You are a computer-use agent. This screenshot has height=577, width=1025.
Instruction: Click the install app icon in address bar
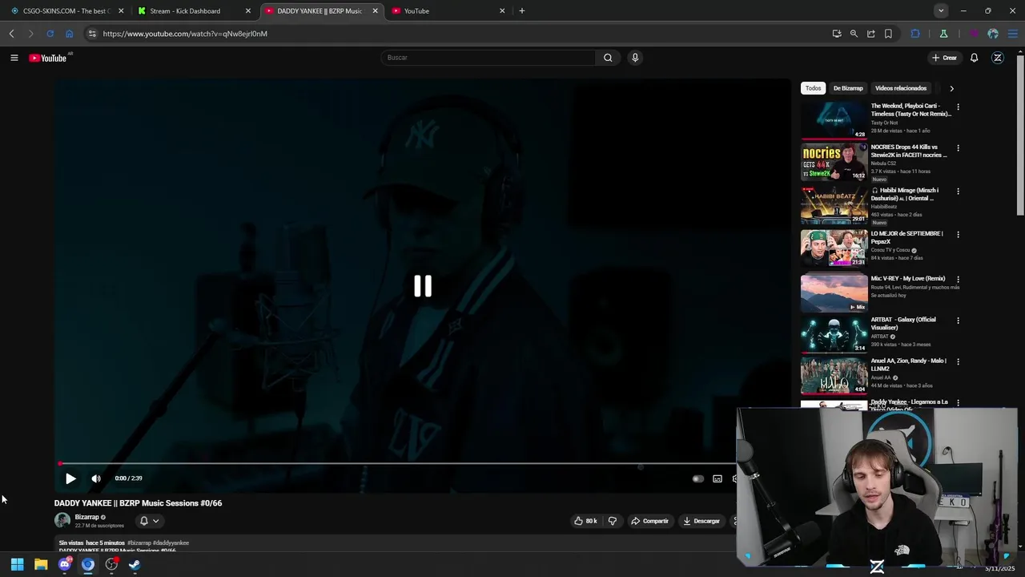[x=837, y=34]
